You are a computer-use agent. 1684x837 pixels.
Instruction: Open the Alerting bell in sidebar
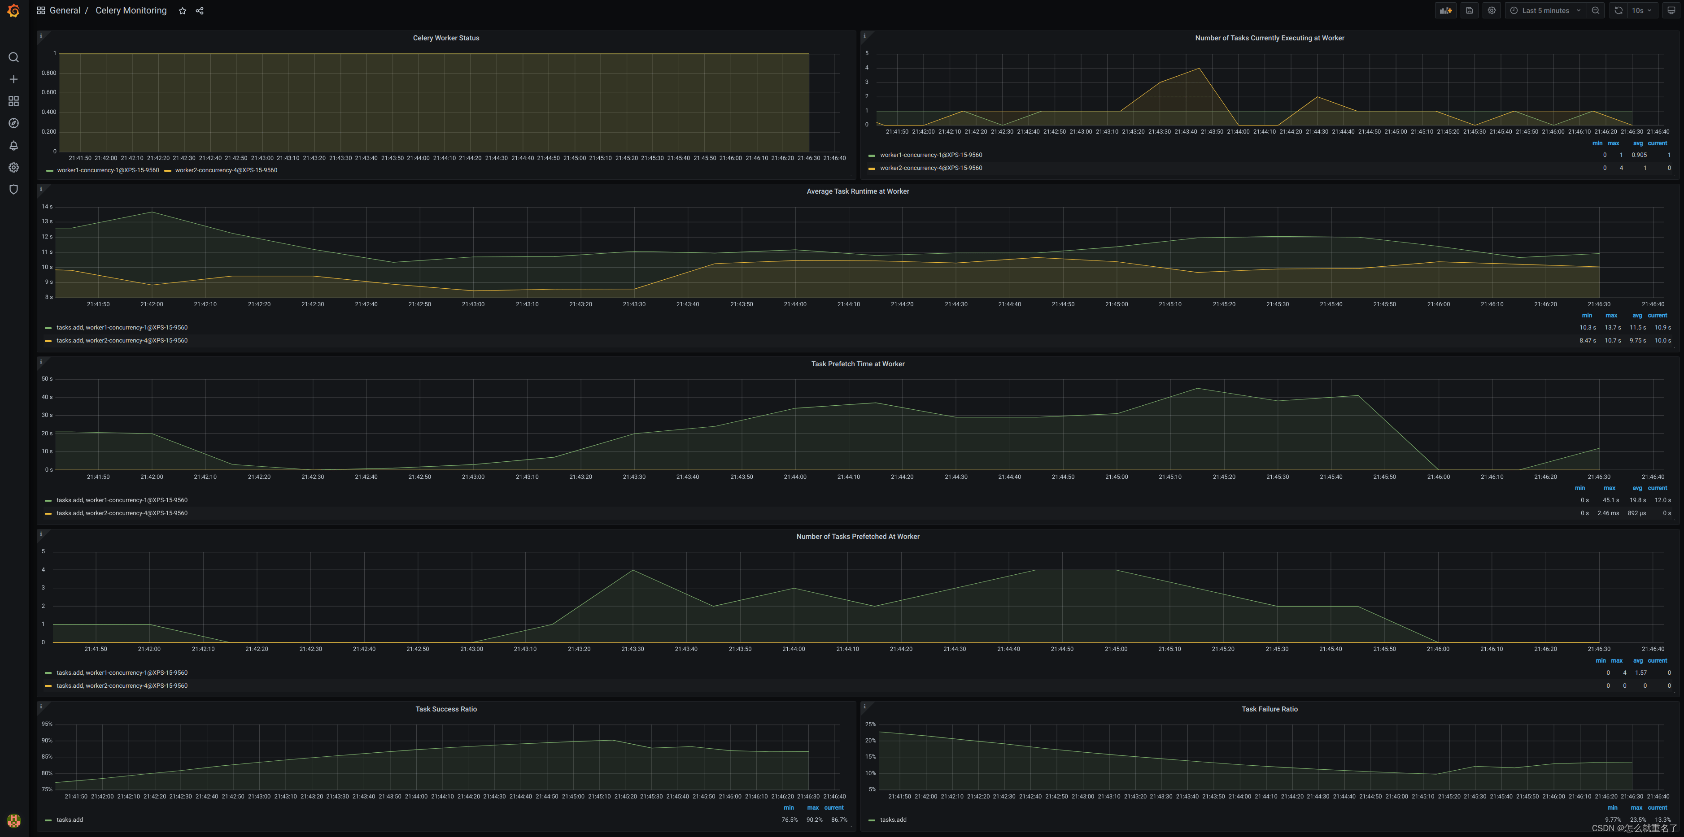13,145
